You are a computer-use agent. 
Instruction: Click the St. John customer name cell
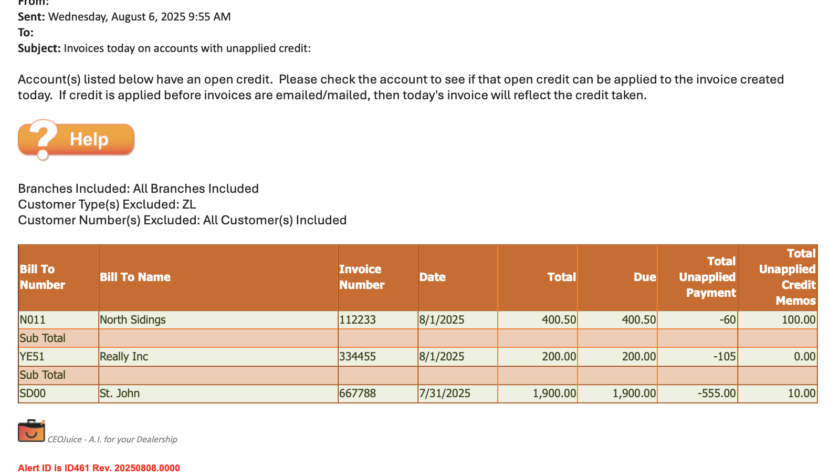pyautogui.click(x=218, y=394)
